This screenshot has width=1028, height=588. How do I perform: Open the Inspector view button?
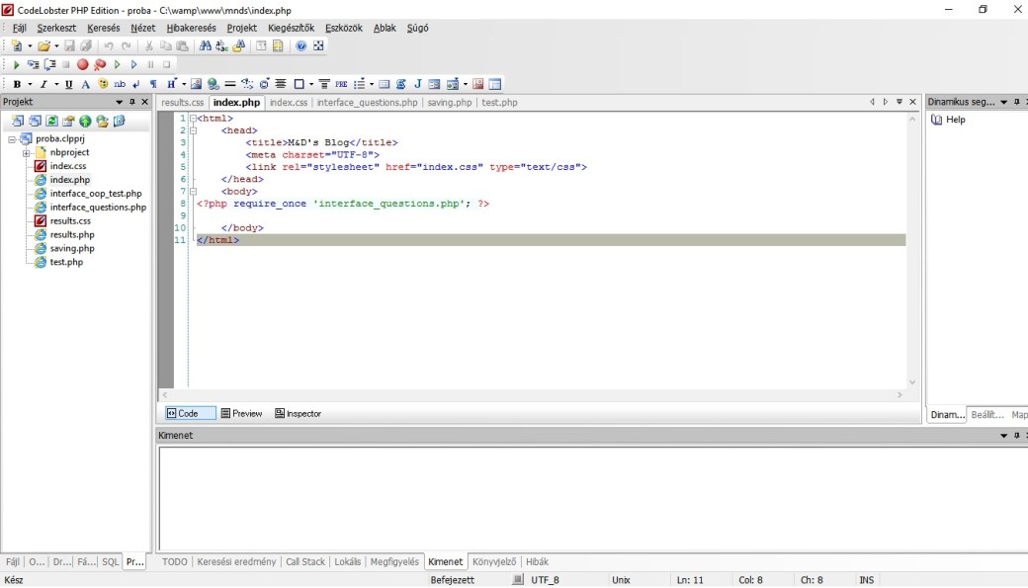click(x=298, y=414)
